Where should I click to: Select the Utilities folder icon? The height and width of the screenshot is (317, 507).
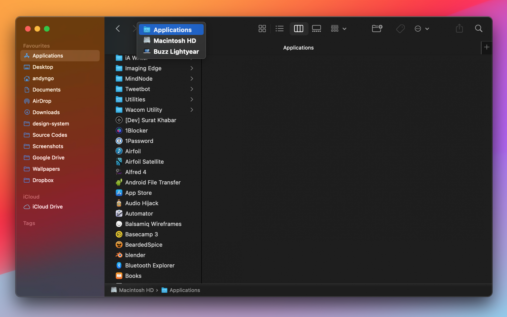coord(119,99)
